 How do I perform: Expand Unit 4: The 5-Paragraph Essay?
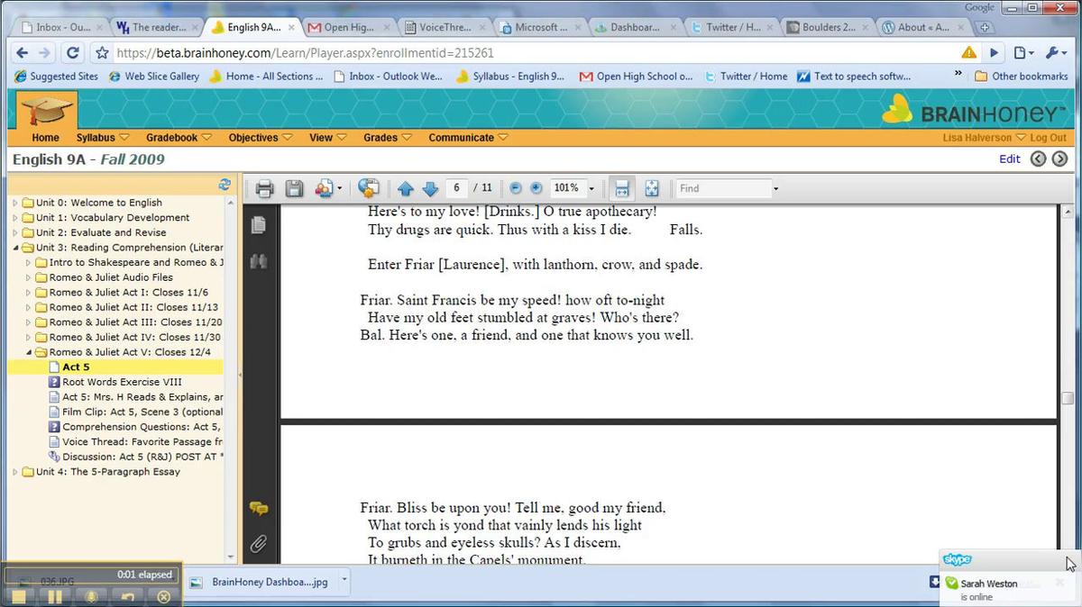click(x=15, y=472)
